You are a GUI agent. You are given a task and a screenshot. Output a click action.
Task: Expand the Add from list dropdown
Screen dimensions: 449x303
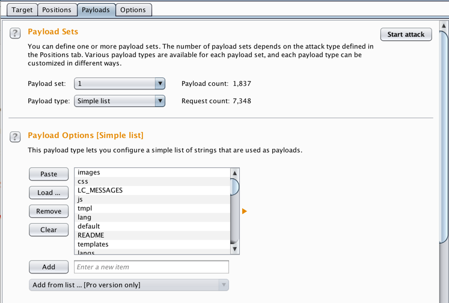129,285
